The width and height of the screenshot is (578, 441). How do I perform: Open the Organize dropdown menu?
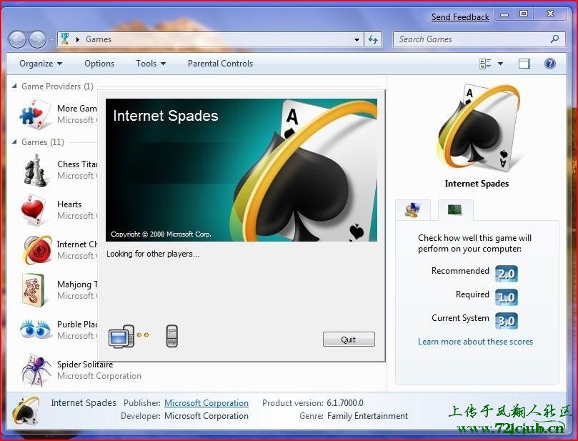41,64
